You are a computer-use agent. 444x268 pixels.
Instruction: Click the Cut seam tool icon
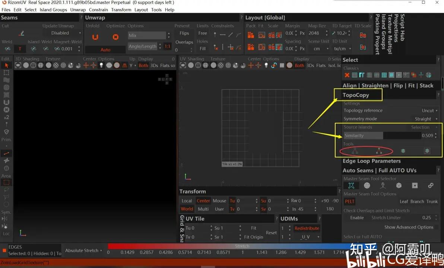[x=22, y=33]
